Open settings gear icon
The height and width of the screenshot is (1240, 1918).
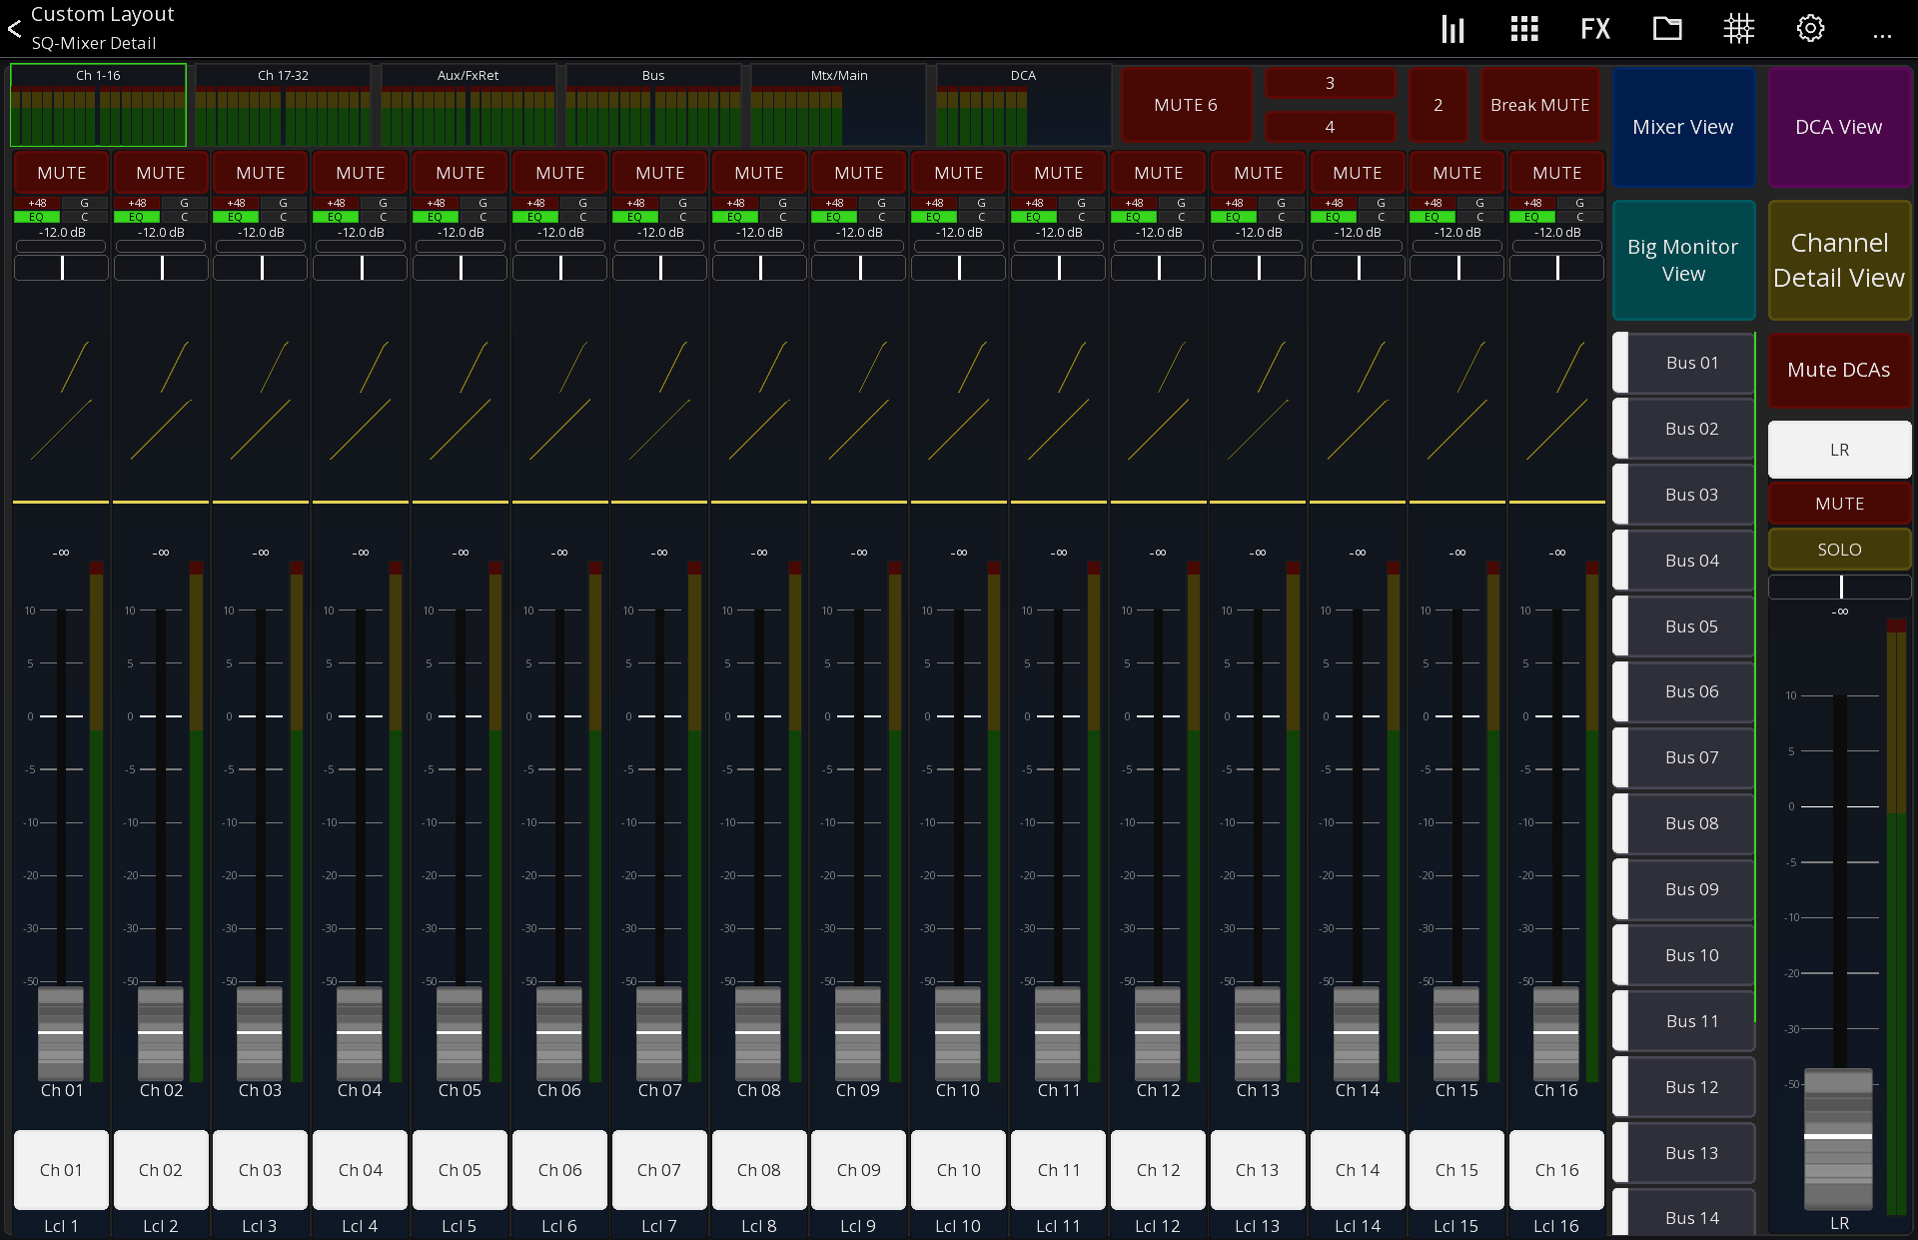coord(1810,29)
